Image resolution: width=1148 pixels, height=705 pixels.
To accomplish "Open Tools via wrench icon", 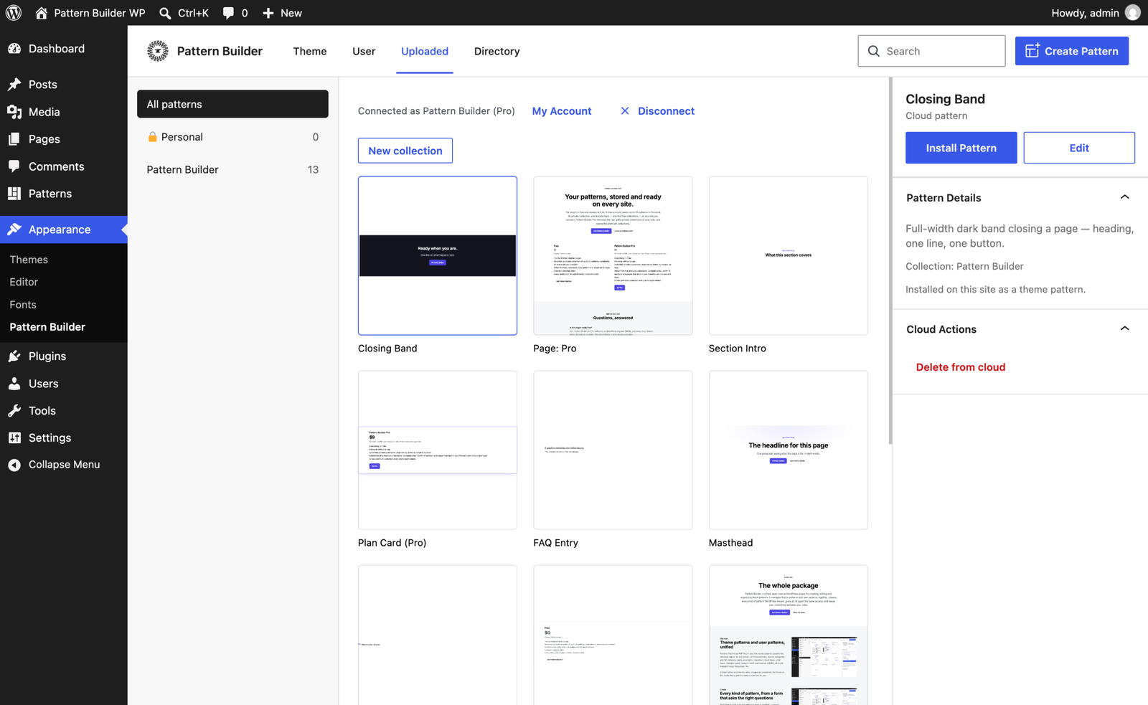I will (14, 411).
